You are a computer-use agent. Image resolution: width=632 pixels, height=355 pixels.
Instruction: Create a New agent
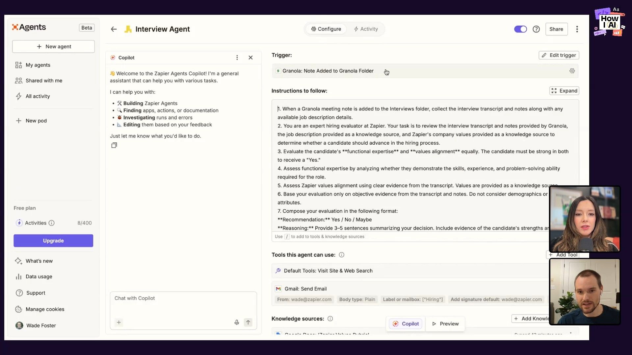click(x=53, y=47)
